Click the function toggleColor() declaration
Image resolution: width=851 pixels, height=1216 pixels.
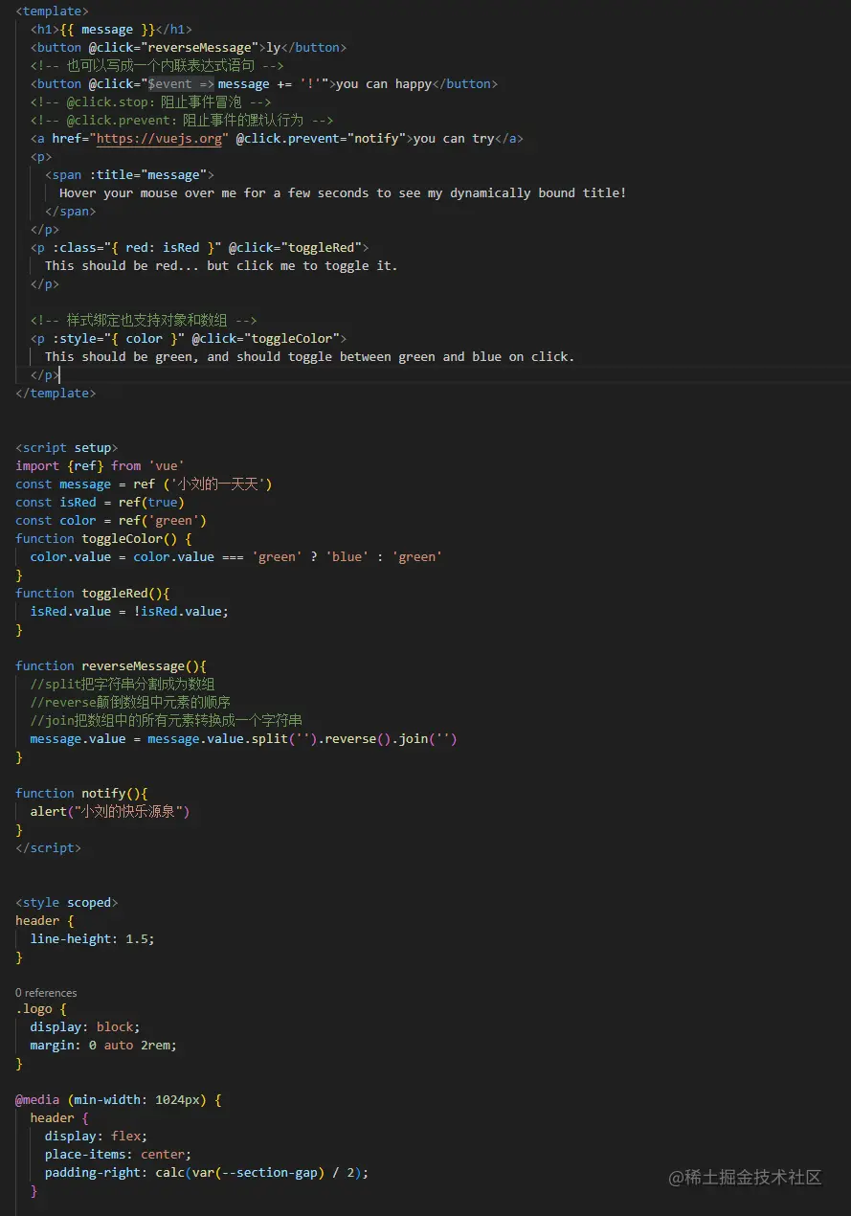103,538
